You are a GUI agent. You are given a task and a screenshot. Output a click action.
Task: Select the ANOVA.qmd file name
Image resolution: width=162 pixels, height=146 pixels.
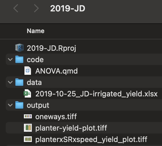pos(56,71)
